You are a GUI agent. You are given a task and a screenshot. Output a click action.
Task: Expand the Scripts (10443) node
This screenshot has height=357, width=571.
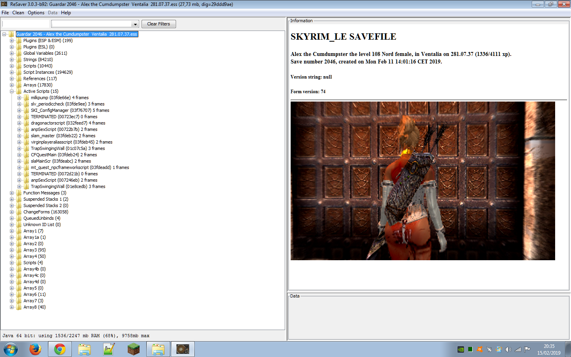tap(11, 66)
